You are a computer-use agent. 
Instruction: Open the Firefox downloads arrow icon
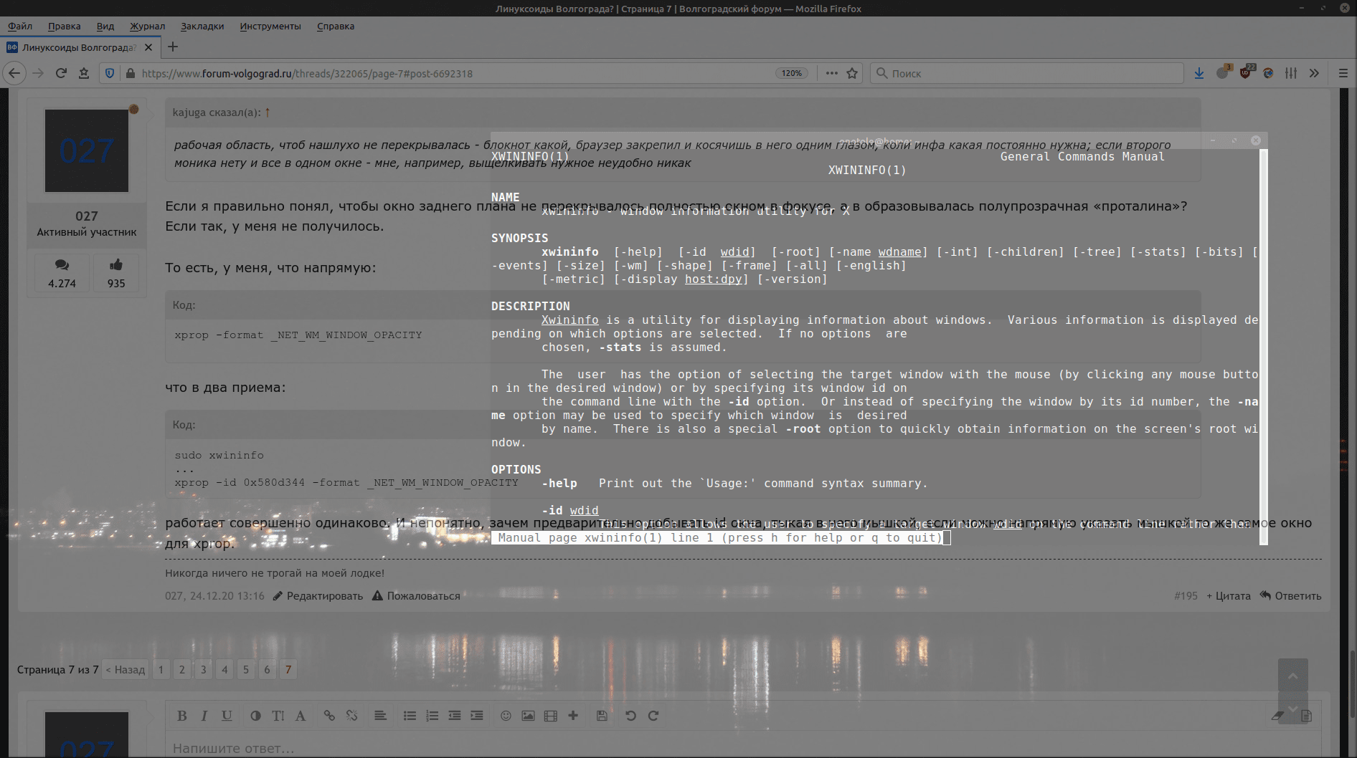tap(1199, 73)
